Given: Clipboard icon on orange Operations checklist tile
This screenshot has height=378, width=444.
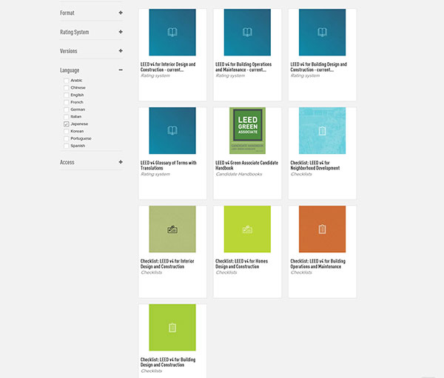Looking at the screenshot, I should pos(322,229).
